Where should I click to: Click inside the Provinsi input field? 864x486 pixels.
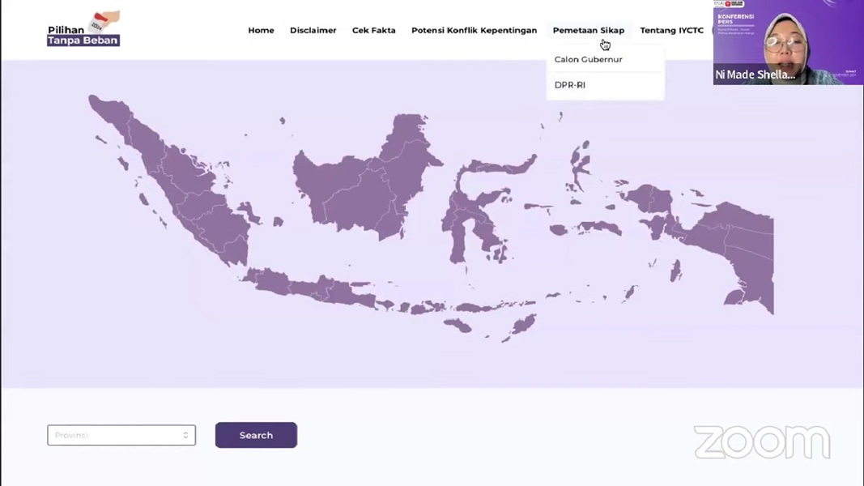(x=105, y=435)
